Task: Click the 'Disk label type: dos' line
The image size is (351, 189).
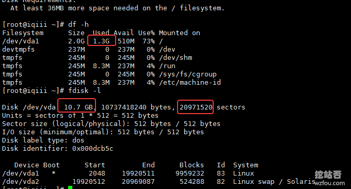Action: [x=43, y=140]
